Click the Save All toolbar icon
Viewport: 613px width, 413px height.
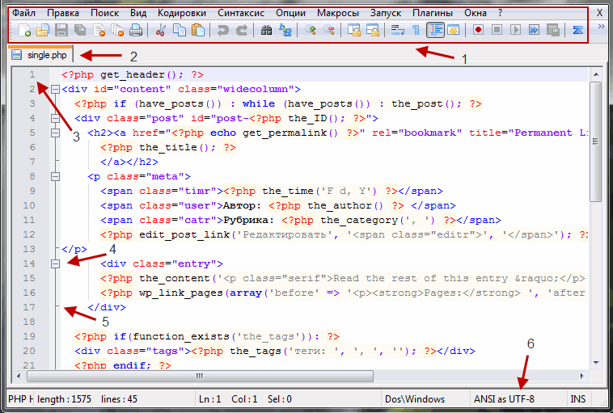80,30
